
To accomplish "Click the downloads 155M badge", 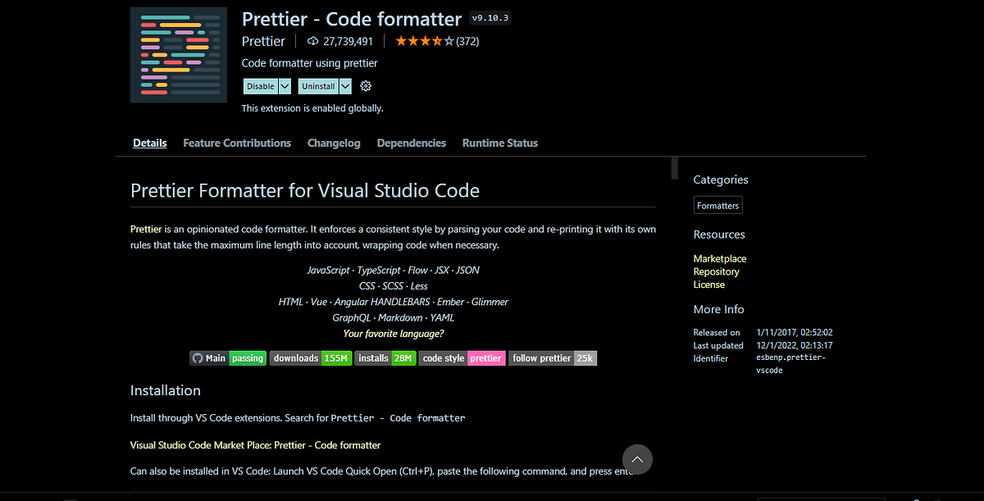I will click(310, 358).
